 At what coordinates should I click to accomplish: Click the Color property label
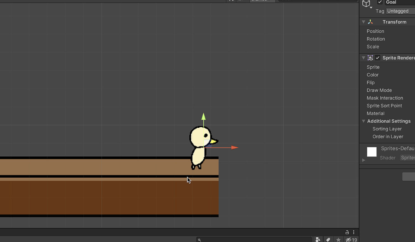pos(372,75)
